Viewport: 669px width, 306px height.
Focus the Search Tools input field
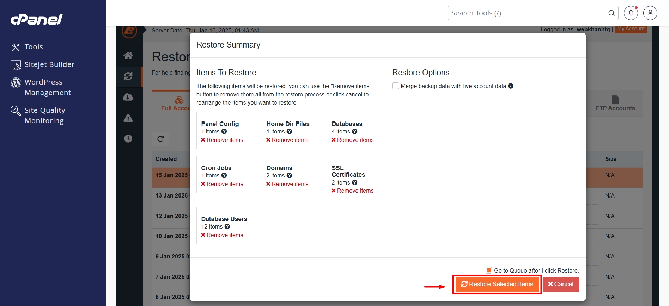(x=527, y=13)
